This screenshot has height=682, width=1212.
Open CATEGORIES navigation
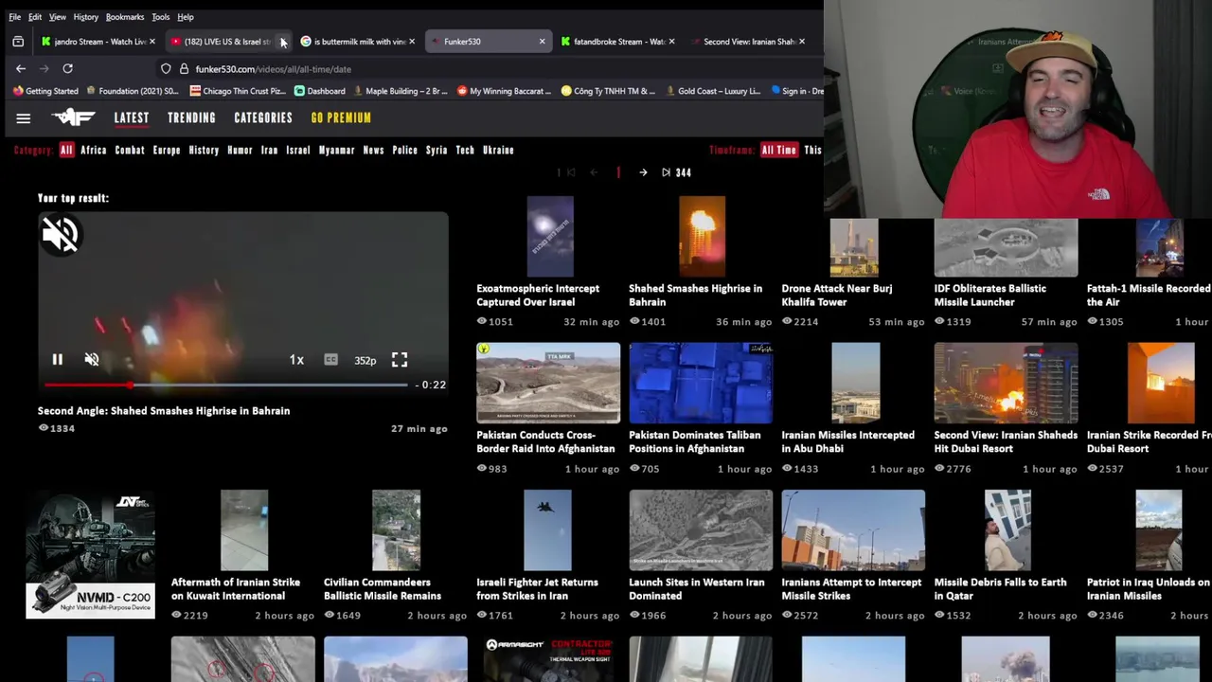click(x=263, y=117)
